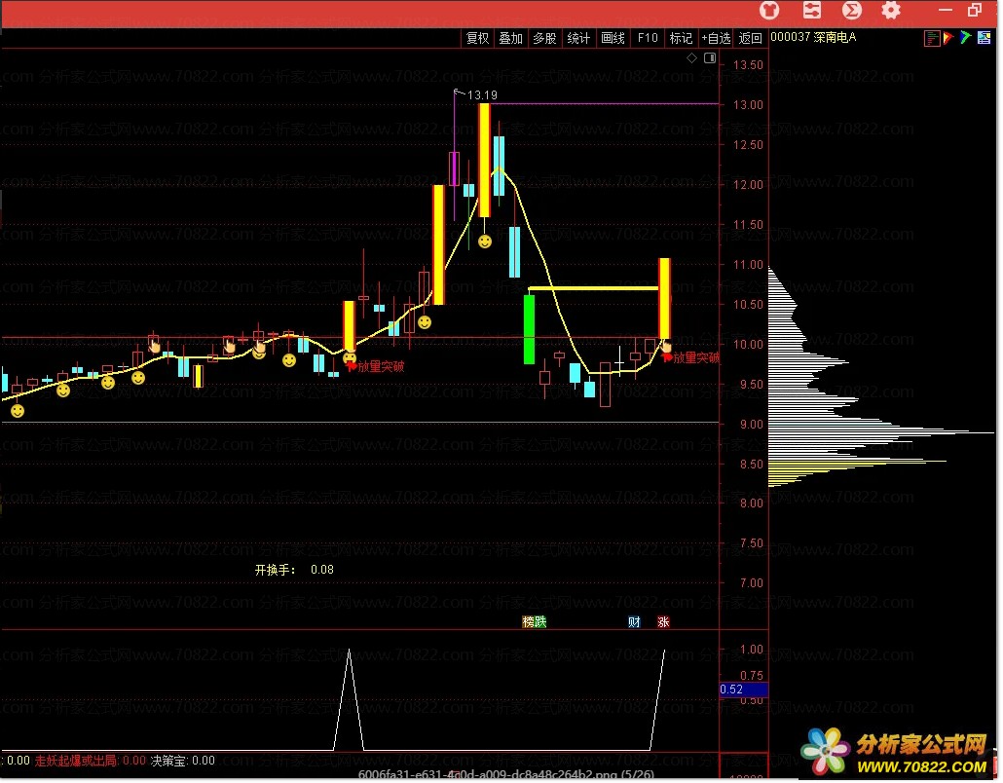Click the green 榜跌 marker

[535, 621]
